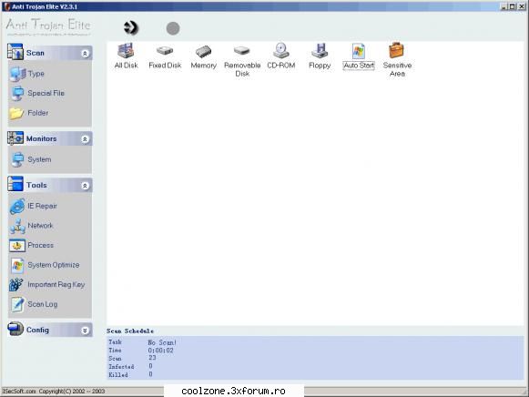Click the Tools section header icon
Screen dimensions: 529x397
tap(15, 184)
